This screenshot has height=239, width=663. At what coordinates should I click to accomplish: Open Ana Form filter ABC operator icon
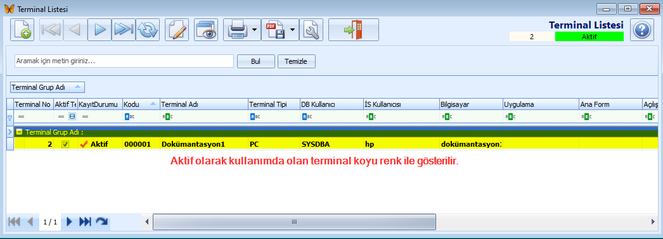(586, 116)
